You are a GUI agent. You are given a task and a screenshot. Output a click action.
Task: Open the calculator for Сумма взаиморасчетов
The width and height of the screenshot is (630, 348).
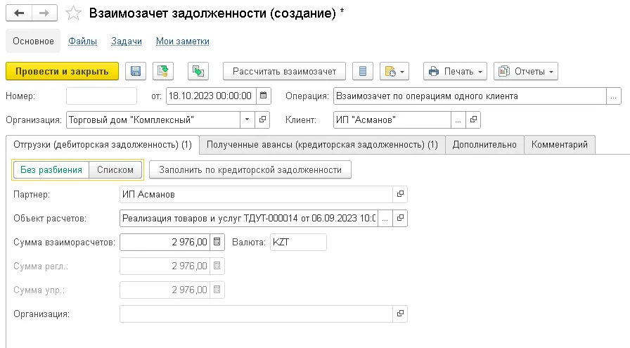tap(217, 242)
